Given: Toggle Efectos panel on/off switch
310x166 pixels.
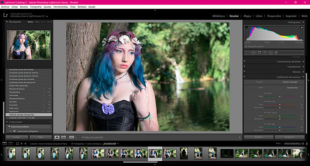Looking at the screenshot, I should pyautogui.click(x=245, y=72).
